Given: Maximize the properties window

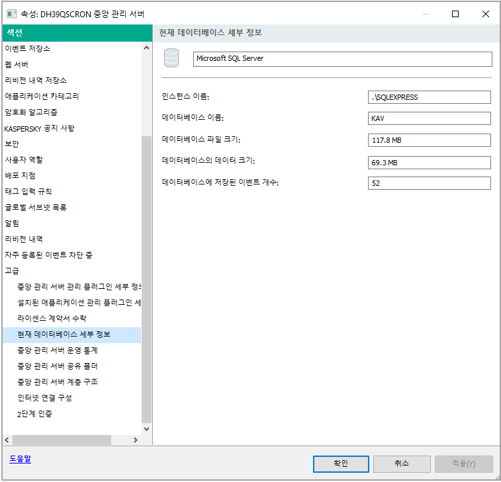Looking at the screenshot, I should click(455, 14).
